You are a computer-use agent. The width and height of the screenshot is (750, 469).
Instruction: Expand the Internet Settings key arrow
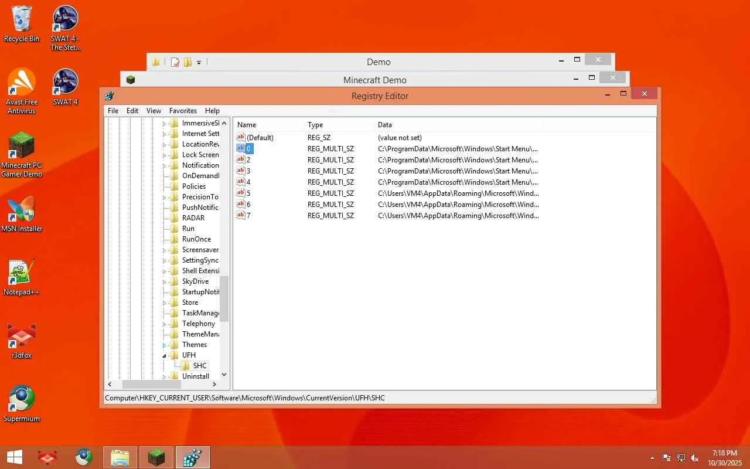coord(165,134)
